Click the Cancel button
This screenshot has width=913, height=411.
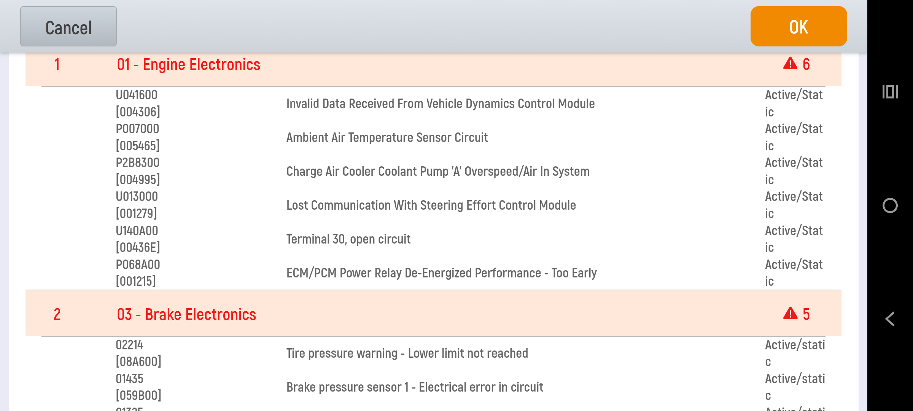click(x=68, y=26)
